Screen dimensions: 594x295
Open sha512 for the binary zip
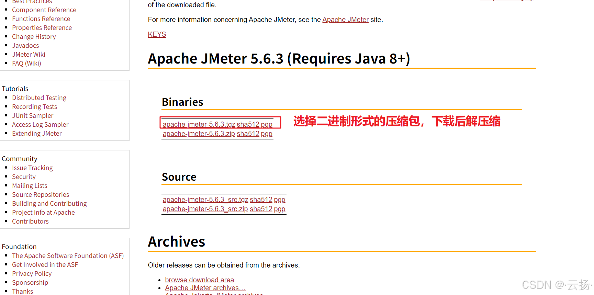point(248,134)
